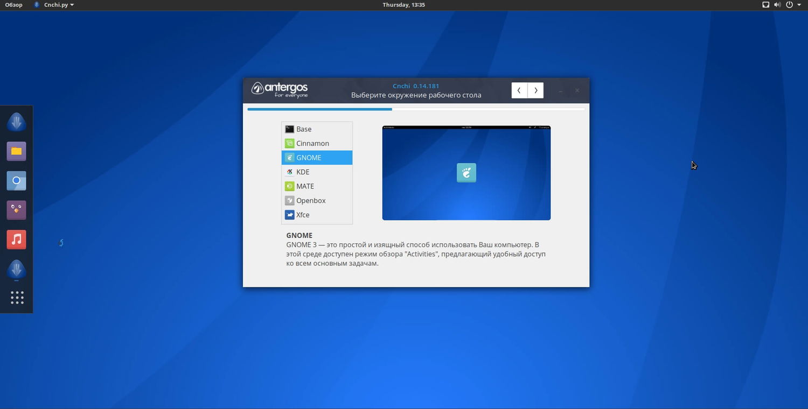
Task: Go back to the previous installer step
Action: tap(519, 90)
